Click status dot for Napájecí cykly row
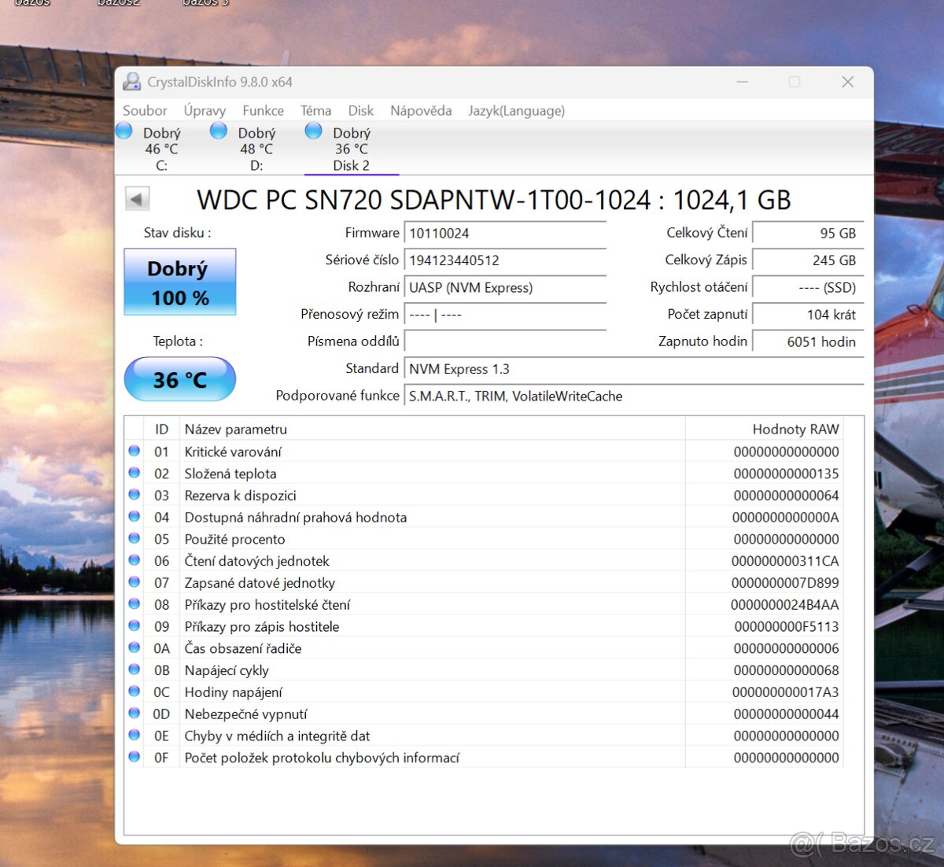This screenshot has height=867, width=944. pyautogui.click(x=135, y=670)
